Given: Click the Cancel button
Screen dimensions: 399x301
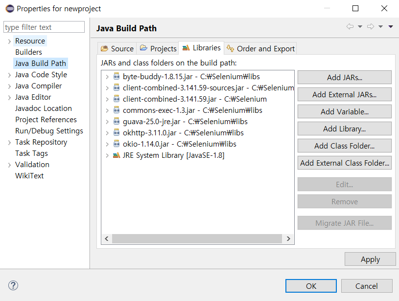Looking at the screenshot, I should (x=366, y=286).
